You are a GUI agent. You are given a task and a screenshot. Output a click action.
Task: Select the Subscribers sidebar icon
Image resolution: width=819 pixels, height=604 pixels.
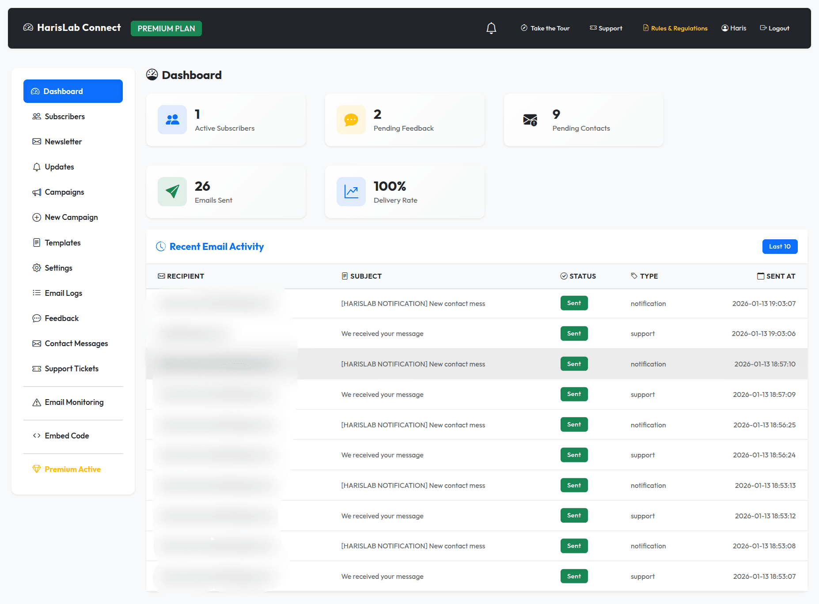click(x=37, y=116)
